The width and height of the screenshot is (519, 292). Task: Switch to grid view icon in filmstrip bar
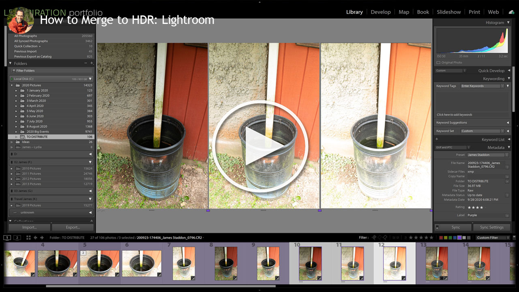coord(28,238)
